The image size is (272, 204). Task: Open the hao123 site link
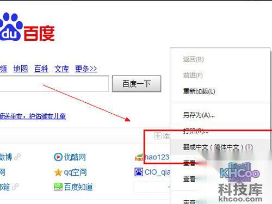coord(157,157)
